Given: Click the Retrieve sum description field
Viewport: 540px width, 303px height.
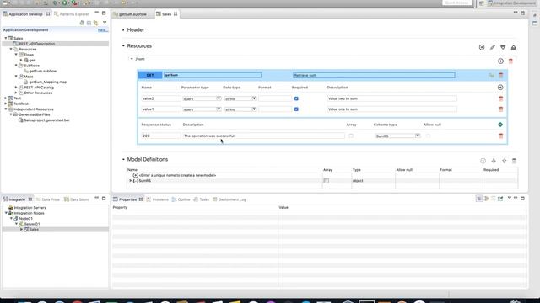Looking at the screenshot, I should [x=374, y=75].
